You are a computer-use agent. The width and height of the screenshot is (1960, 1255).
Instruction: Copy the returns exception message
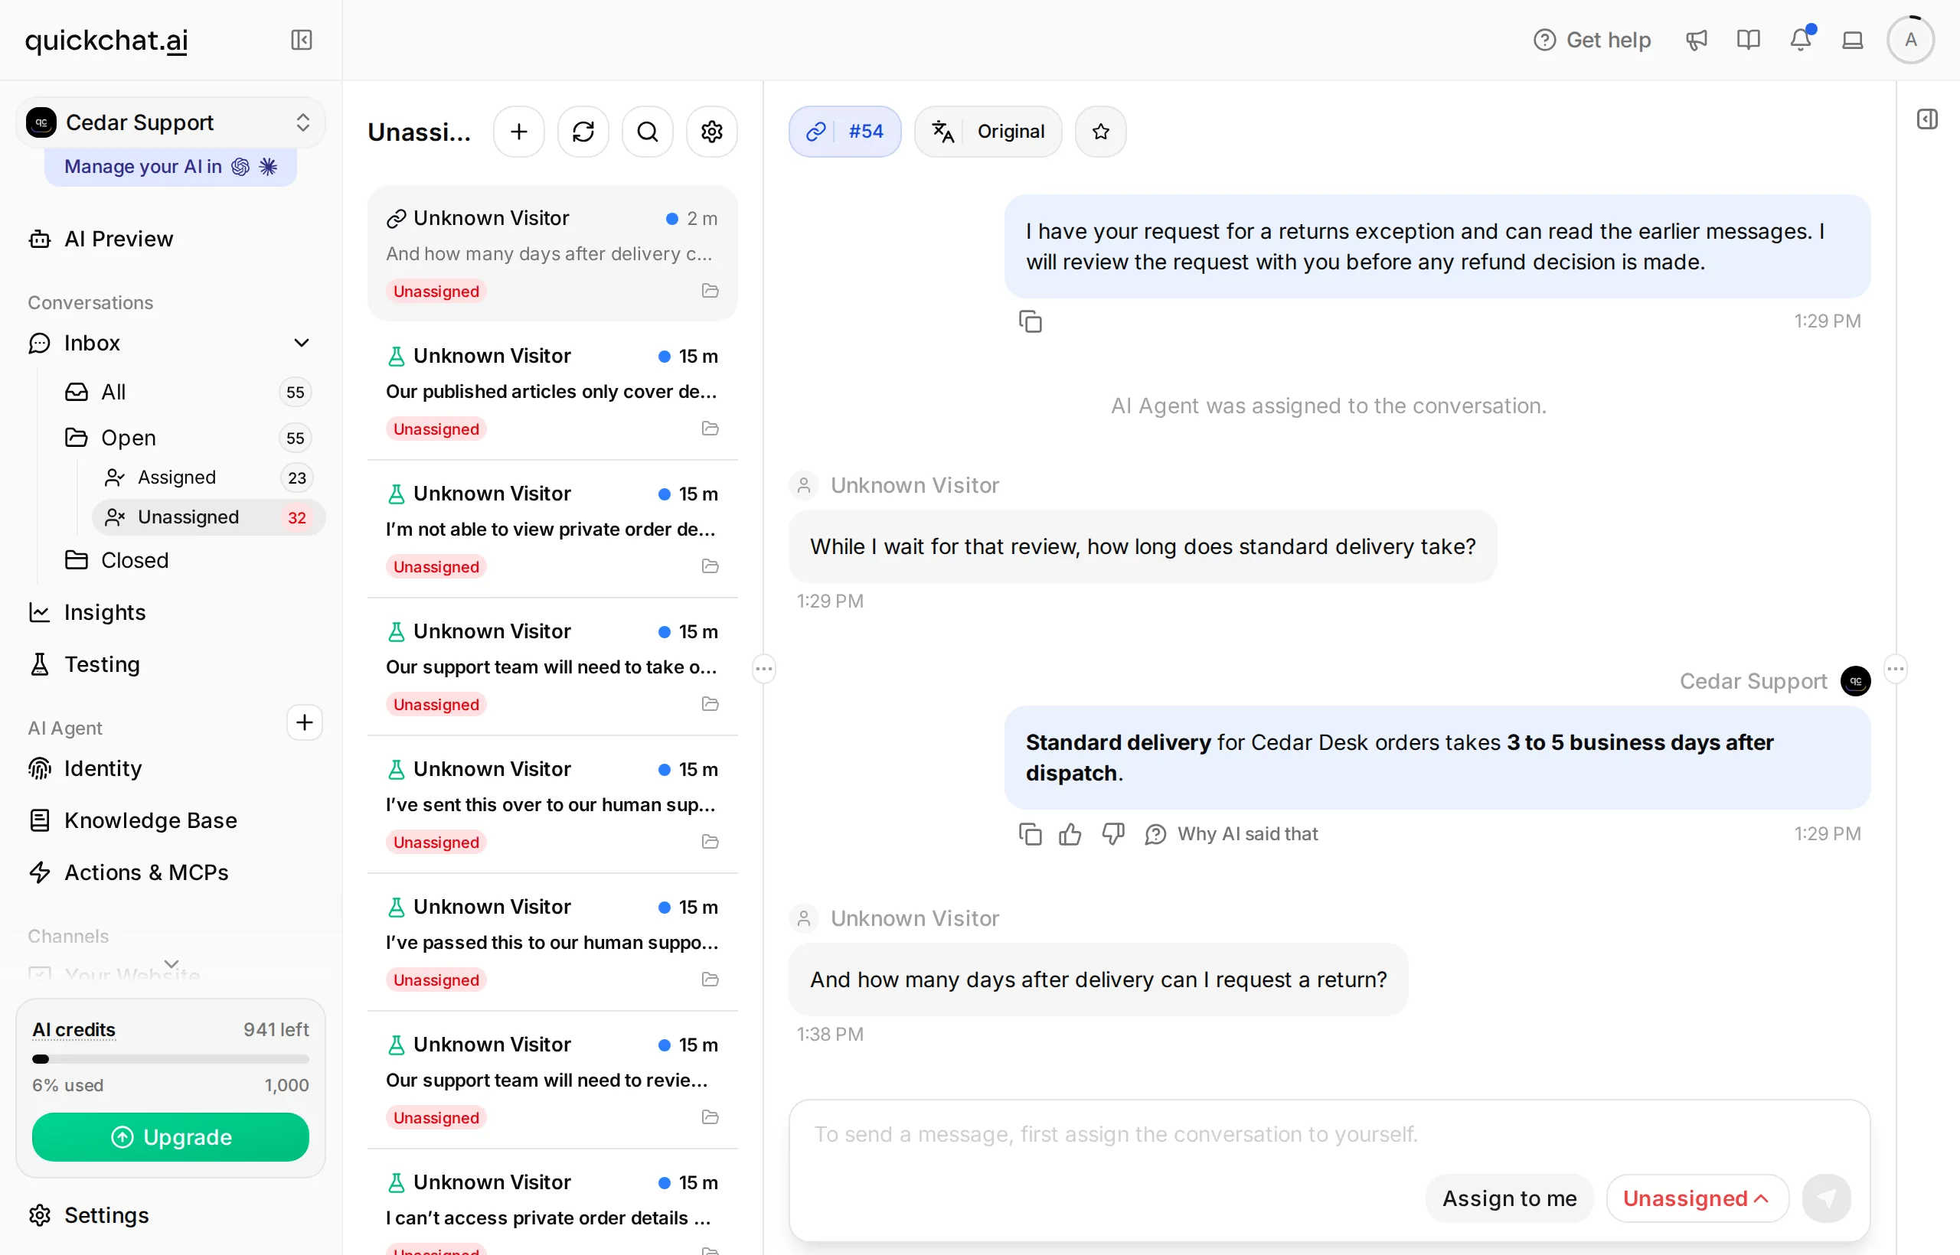point(1031,322)
